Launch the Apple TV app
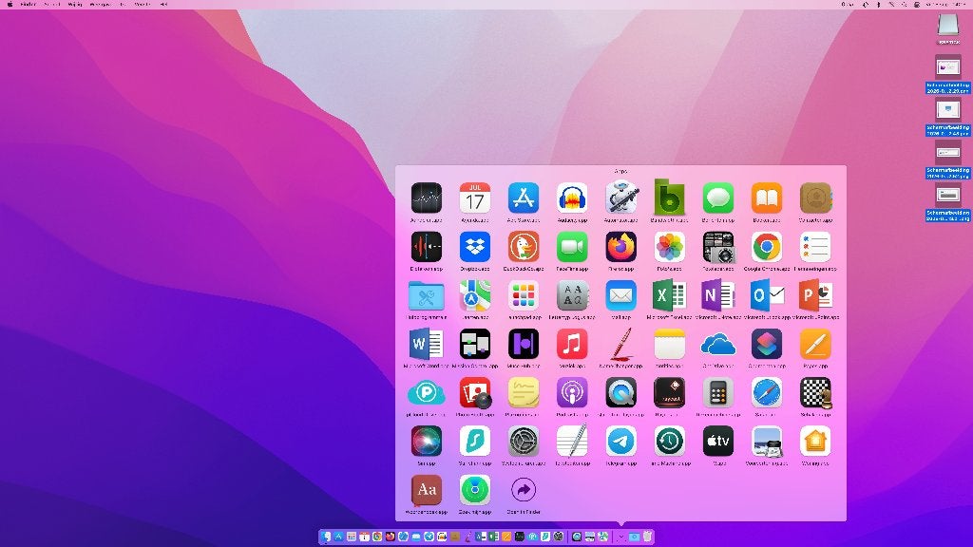This screenshot has height=547, width=973. click(718, 442)
